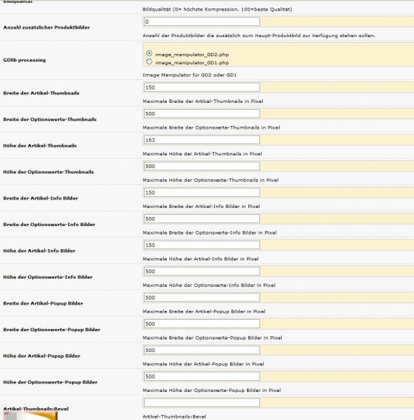This screenshot has height=420, width=414.
Task: Edit the Höhe der Artikel-Thumbnails value 163
Action: (202, 140)
